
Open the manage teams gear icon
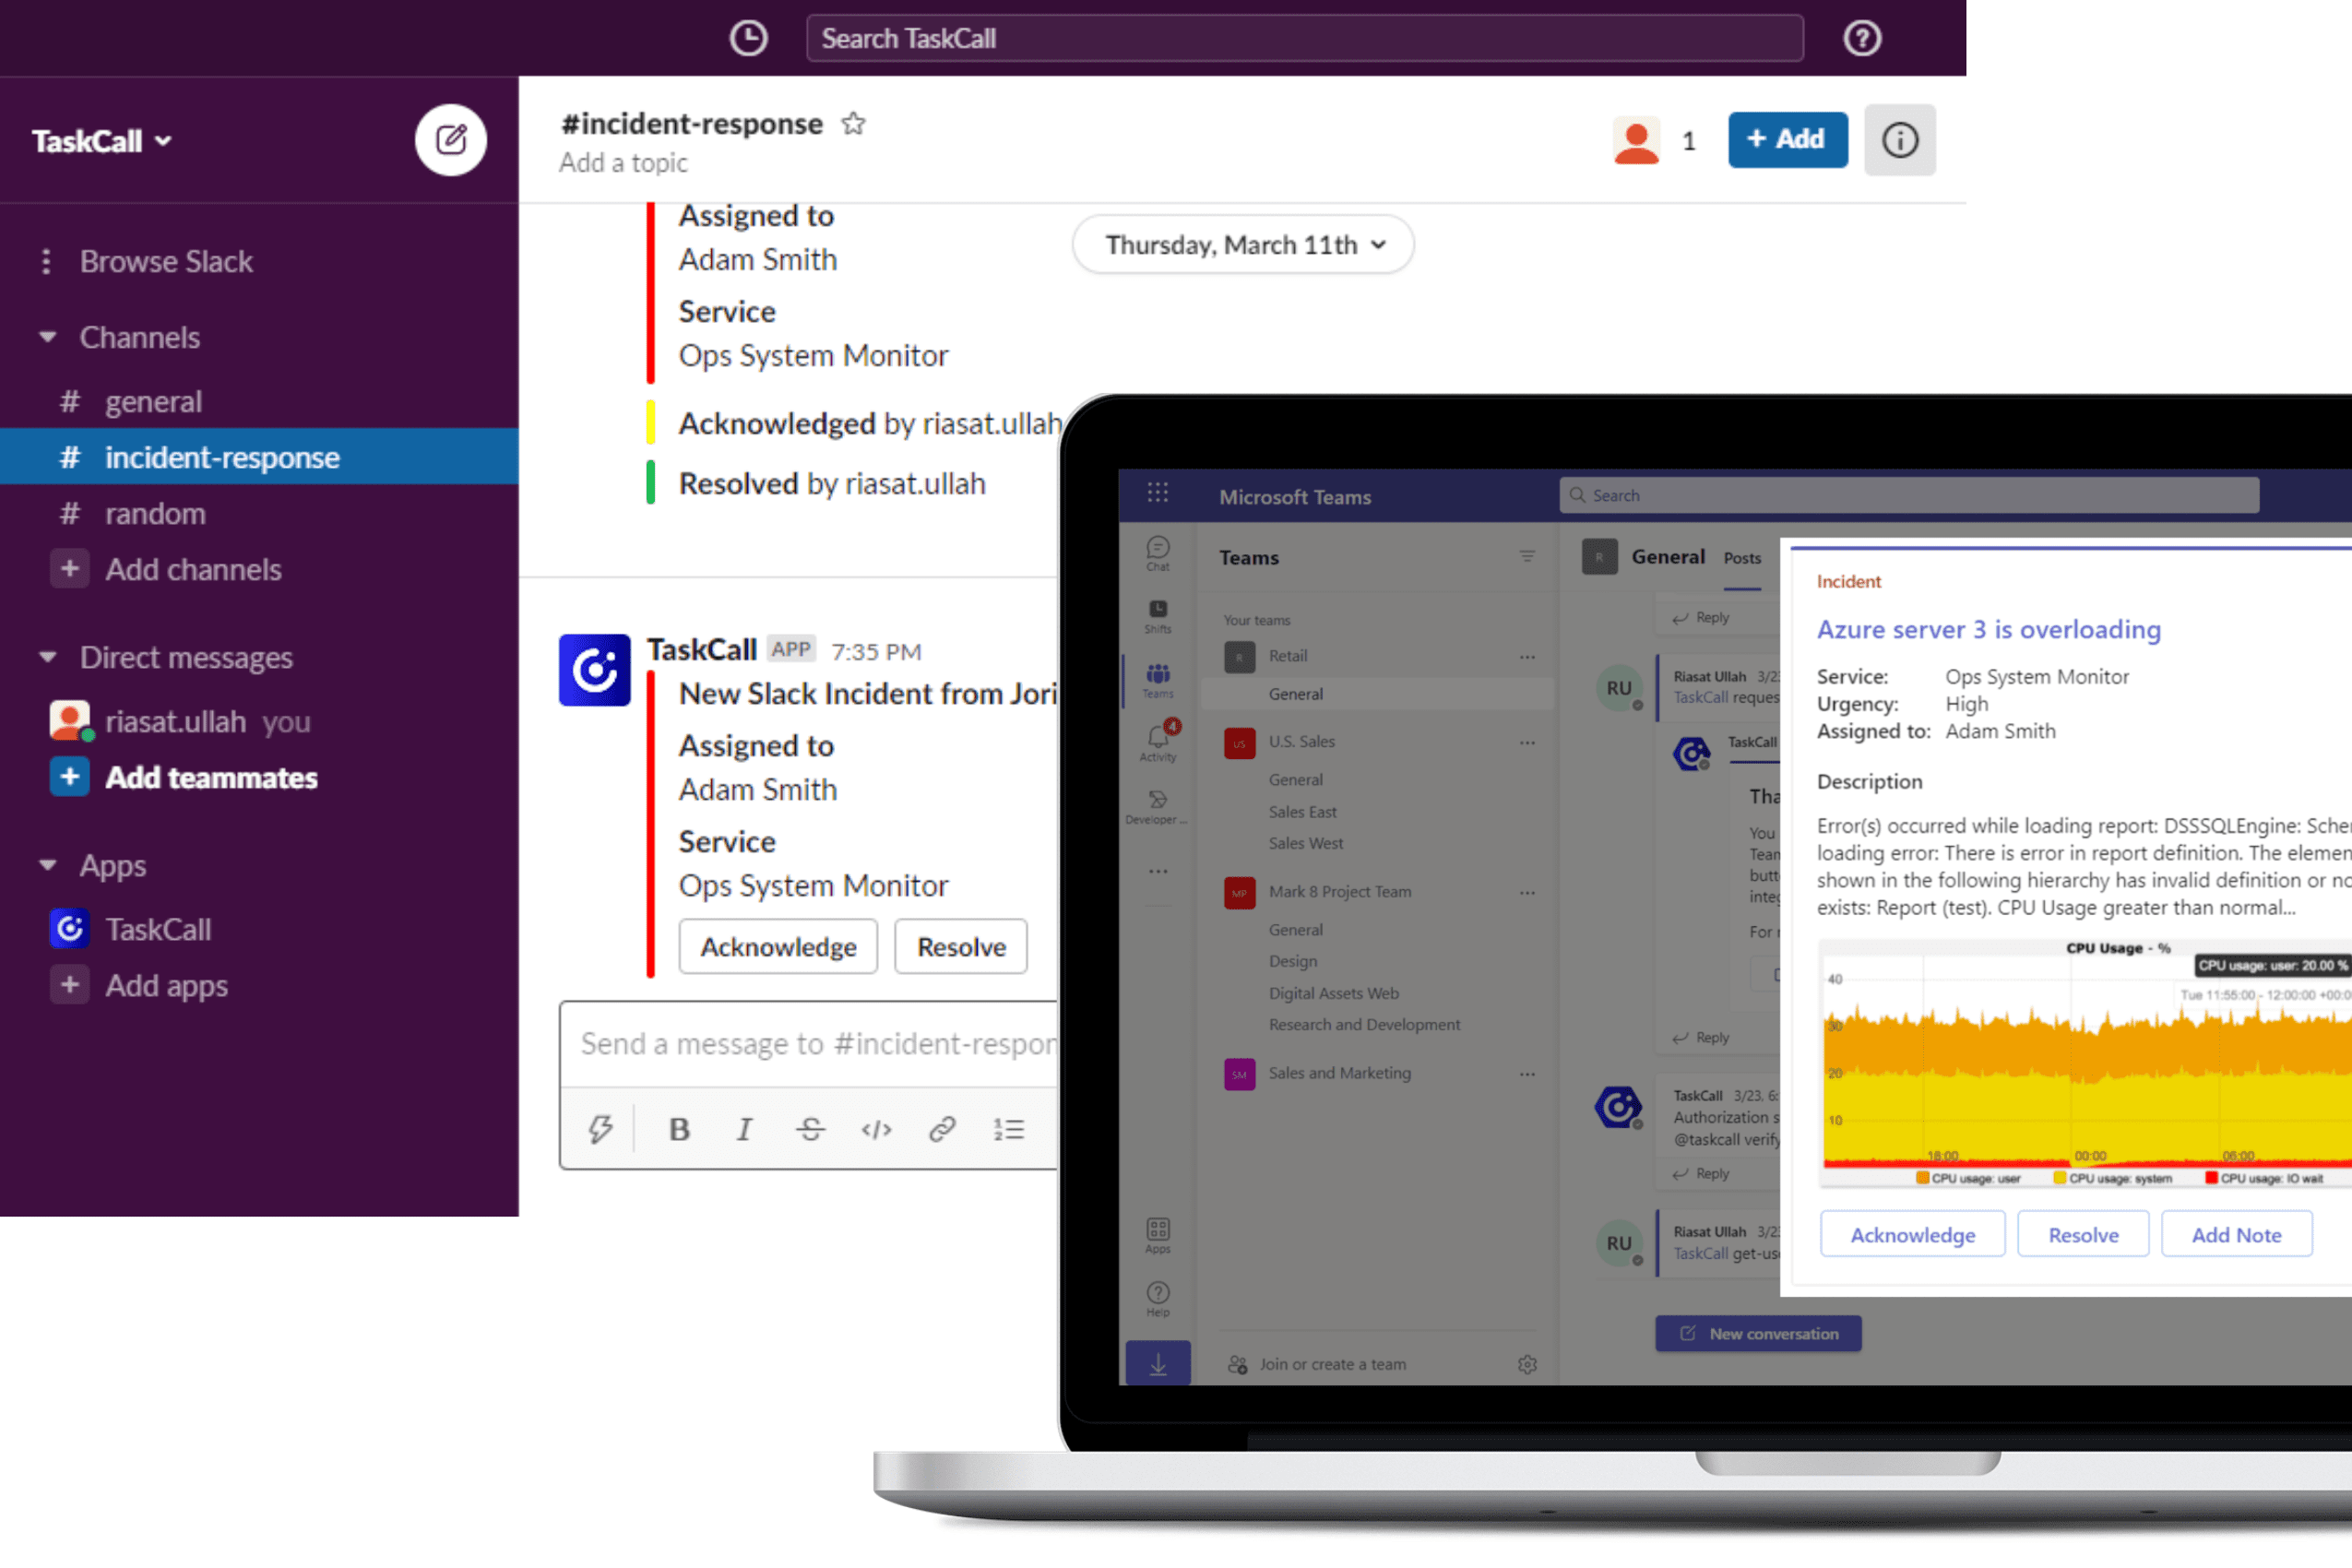click(x=1527, y=1364)
